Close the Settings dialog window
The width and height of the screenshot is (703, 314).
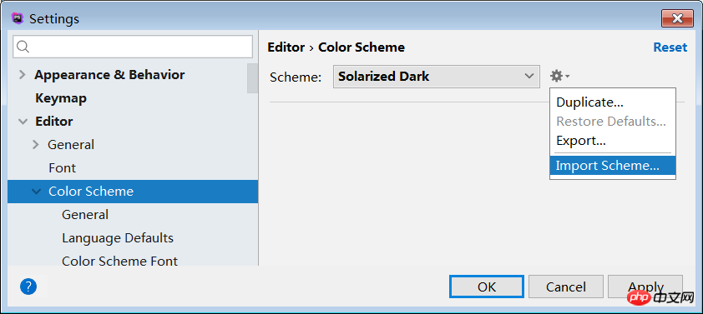[x=677, y=18]
